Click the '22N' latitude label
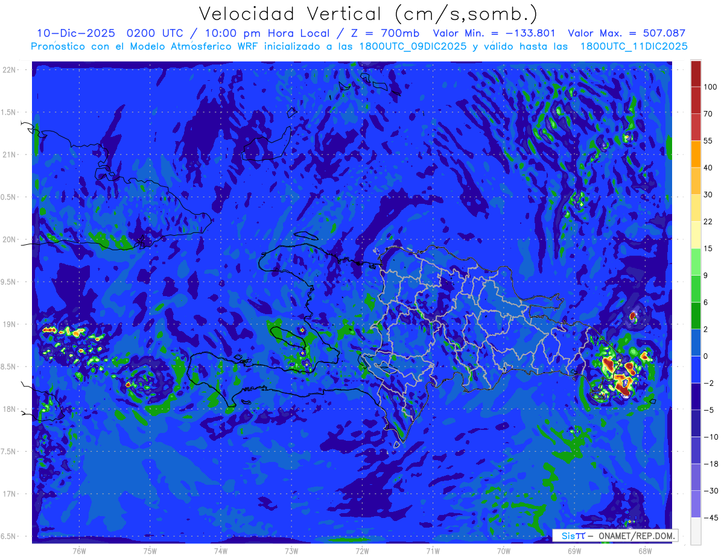This screenshot has height=559, width=724. [x=10, y=70]
